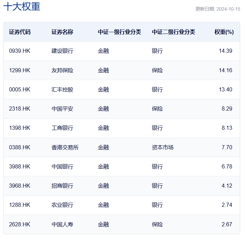245x240 pixels.
Task: Click 保险 in the 友邦保险 row
Action: tap(157, 70)
